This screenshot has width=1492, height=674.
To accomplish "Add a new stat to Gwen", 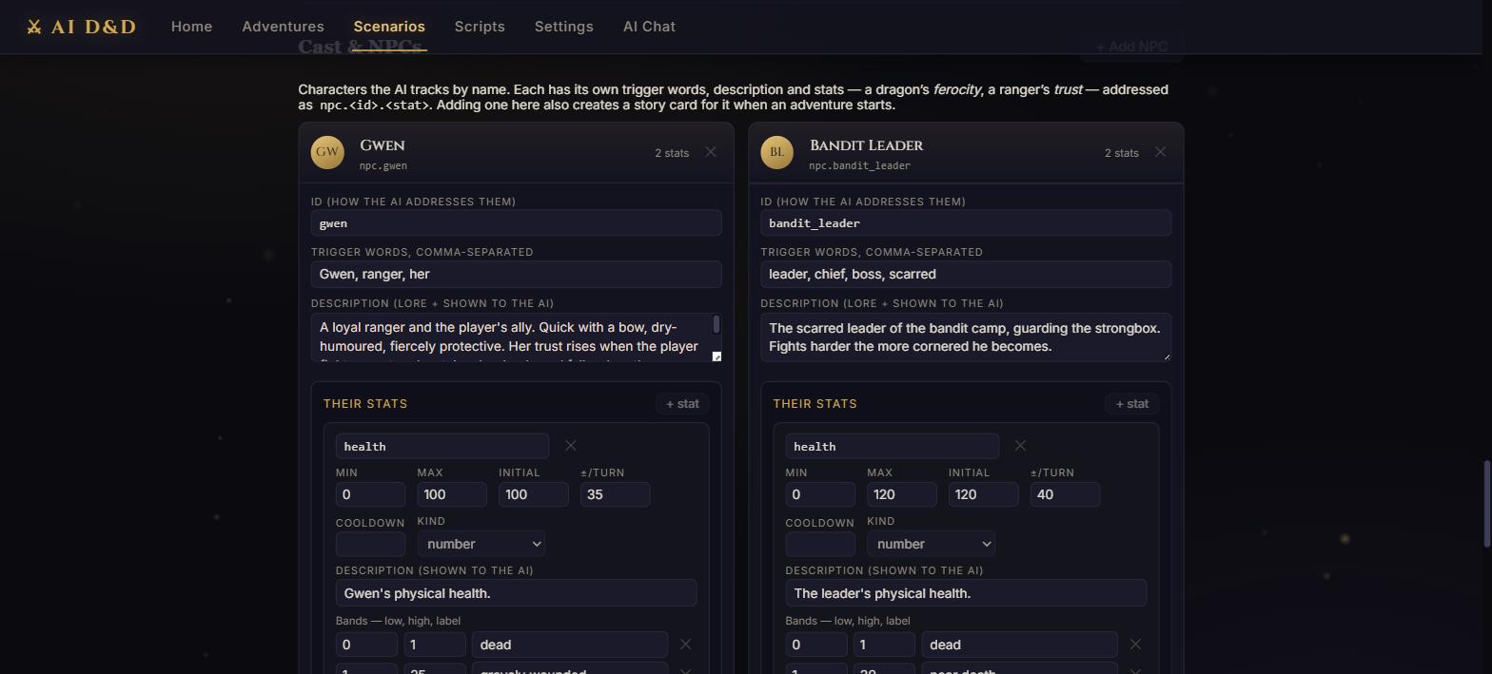I will 682,404.
